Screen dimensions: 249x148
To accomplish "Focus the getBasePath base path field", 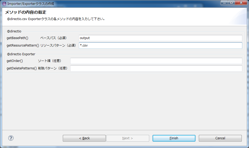I will [x=160, y=38].
